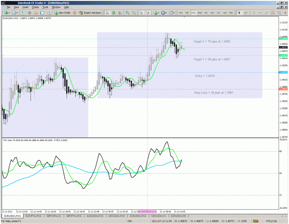Screen dimensions: 289x224
Task: Switch to the MN timeframe
Action: click(231, 13)
